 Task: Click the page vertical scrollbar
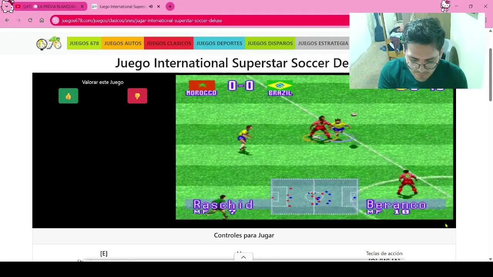490,75
